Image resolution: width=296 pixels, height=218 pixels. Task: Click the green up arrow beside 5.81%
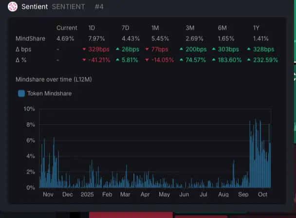(117, 60)
